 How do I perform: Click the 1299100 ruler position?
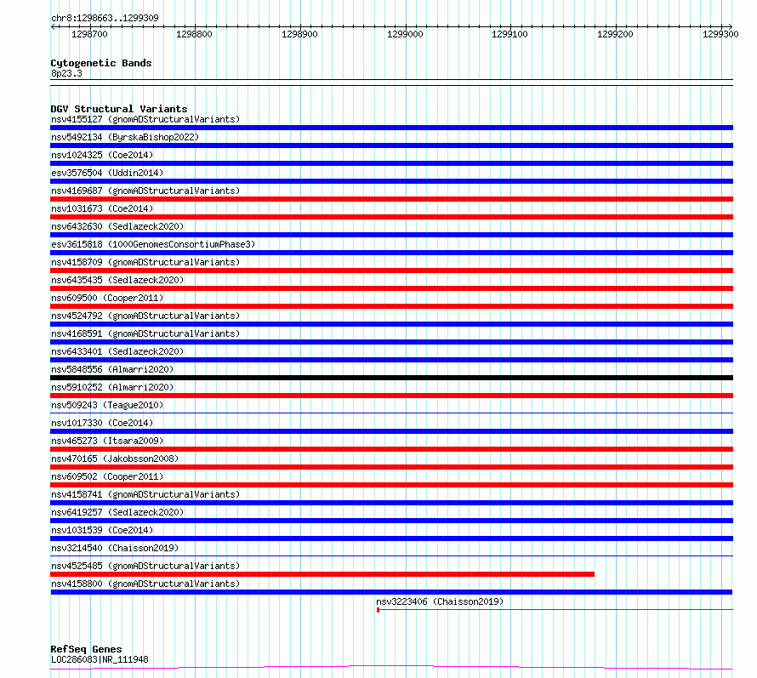pyautogui.click(x=509, y=34)
